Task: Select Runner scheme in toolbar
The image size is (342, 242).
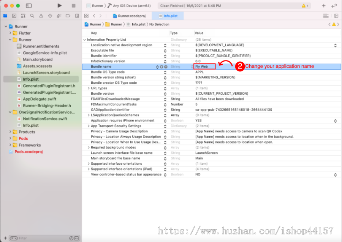Action: (95, 6)
